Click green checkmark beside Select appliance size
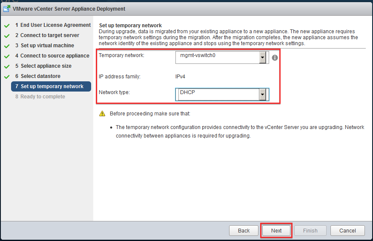The image size is (373, 241). pos(7,66)
